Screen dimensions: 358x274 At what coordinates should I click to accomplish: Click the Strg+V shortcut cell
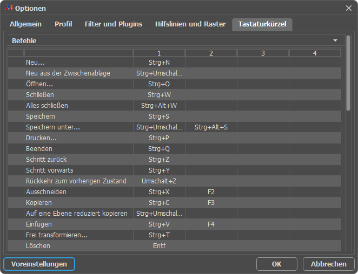159,224
